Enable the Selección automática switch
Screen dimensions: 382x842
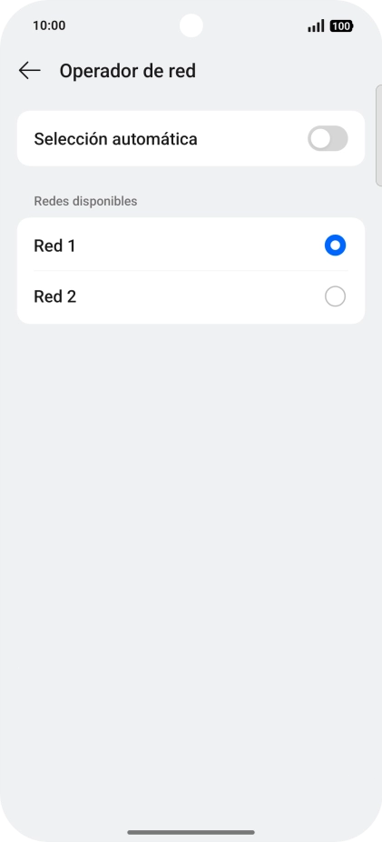[328, 139]
